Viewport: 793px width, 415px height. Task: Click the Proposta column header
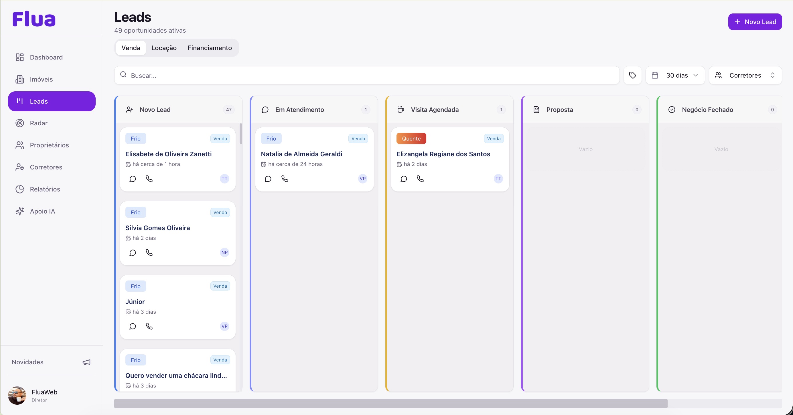(x=585, y=110)
